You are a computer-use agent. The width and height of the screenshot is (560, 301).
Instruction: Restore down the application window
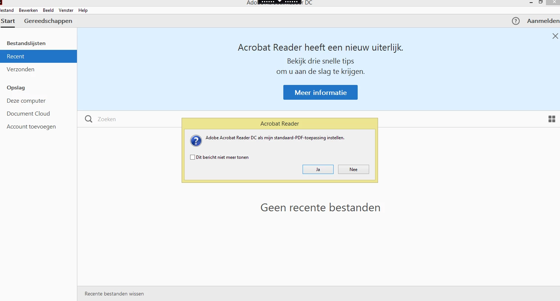click(x=540, y=2)
